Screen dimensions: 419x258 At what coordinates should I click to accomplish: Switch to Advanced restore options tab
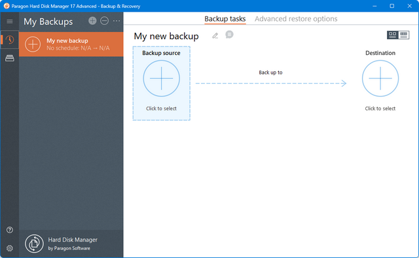[x=296, y=19]
